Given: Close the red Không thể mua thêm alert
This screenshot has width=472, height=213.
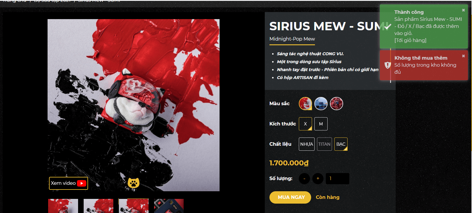Looking at the screenshot, I should tap(463, 56).
